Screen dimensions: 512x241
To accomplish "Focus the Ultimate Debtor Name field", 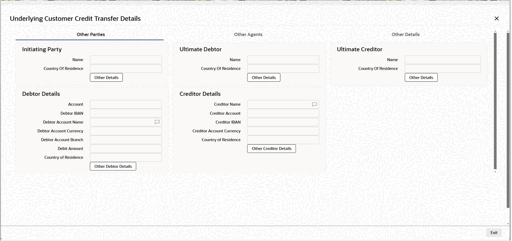I will (x=283, y=60).
